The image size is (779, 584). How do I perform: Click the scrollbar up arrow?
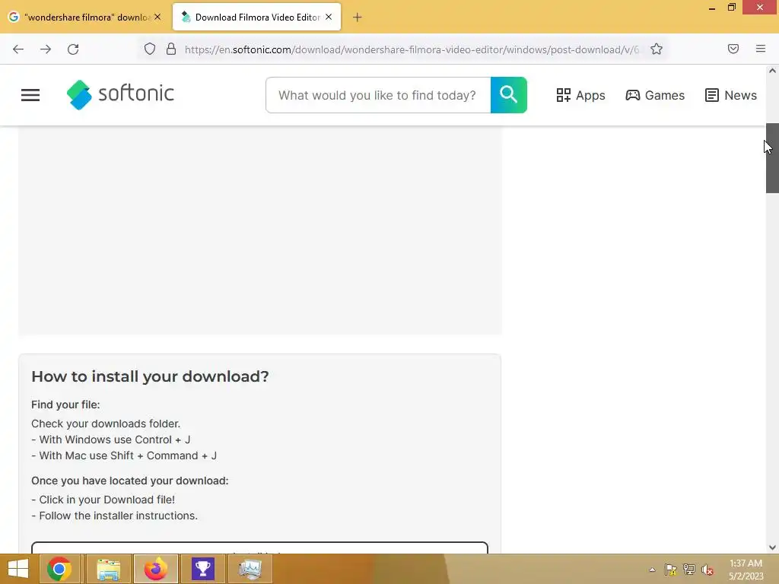tap(772, 71)
